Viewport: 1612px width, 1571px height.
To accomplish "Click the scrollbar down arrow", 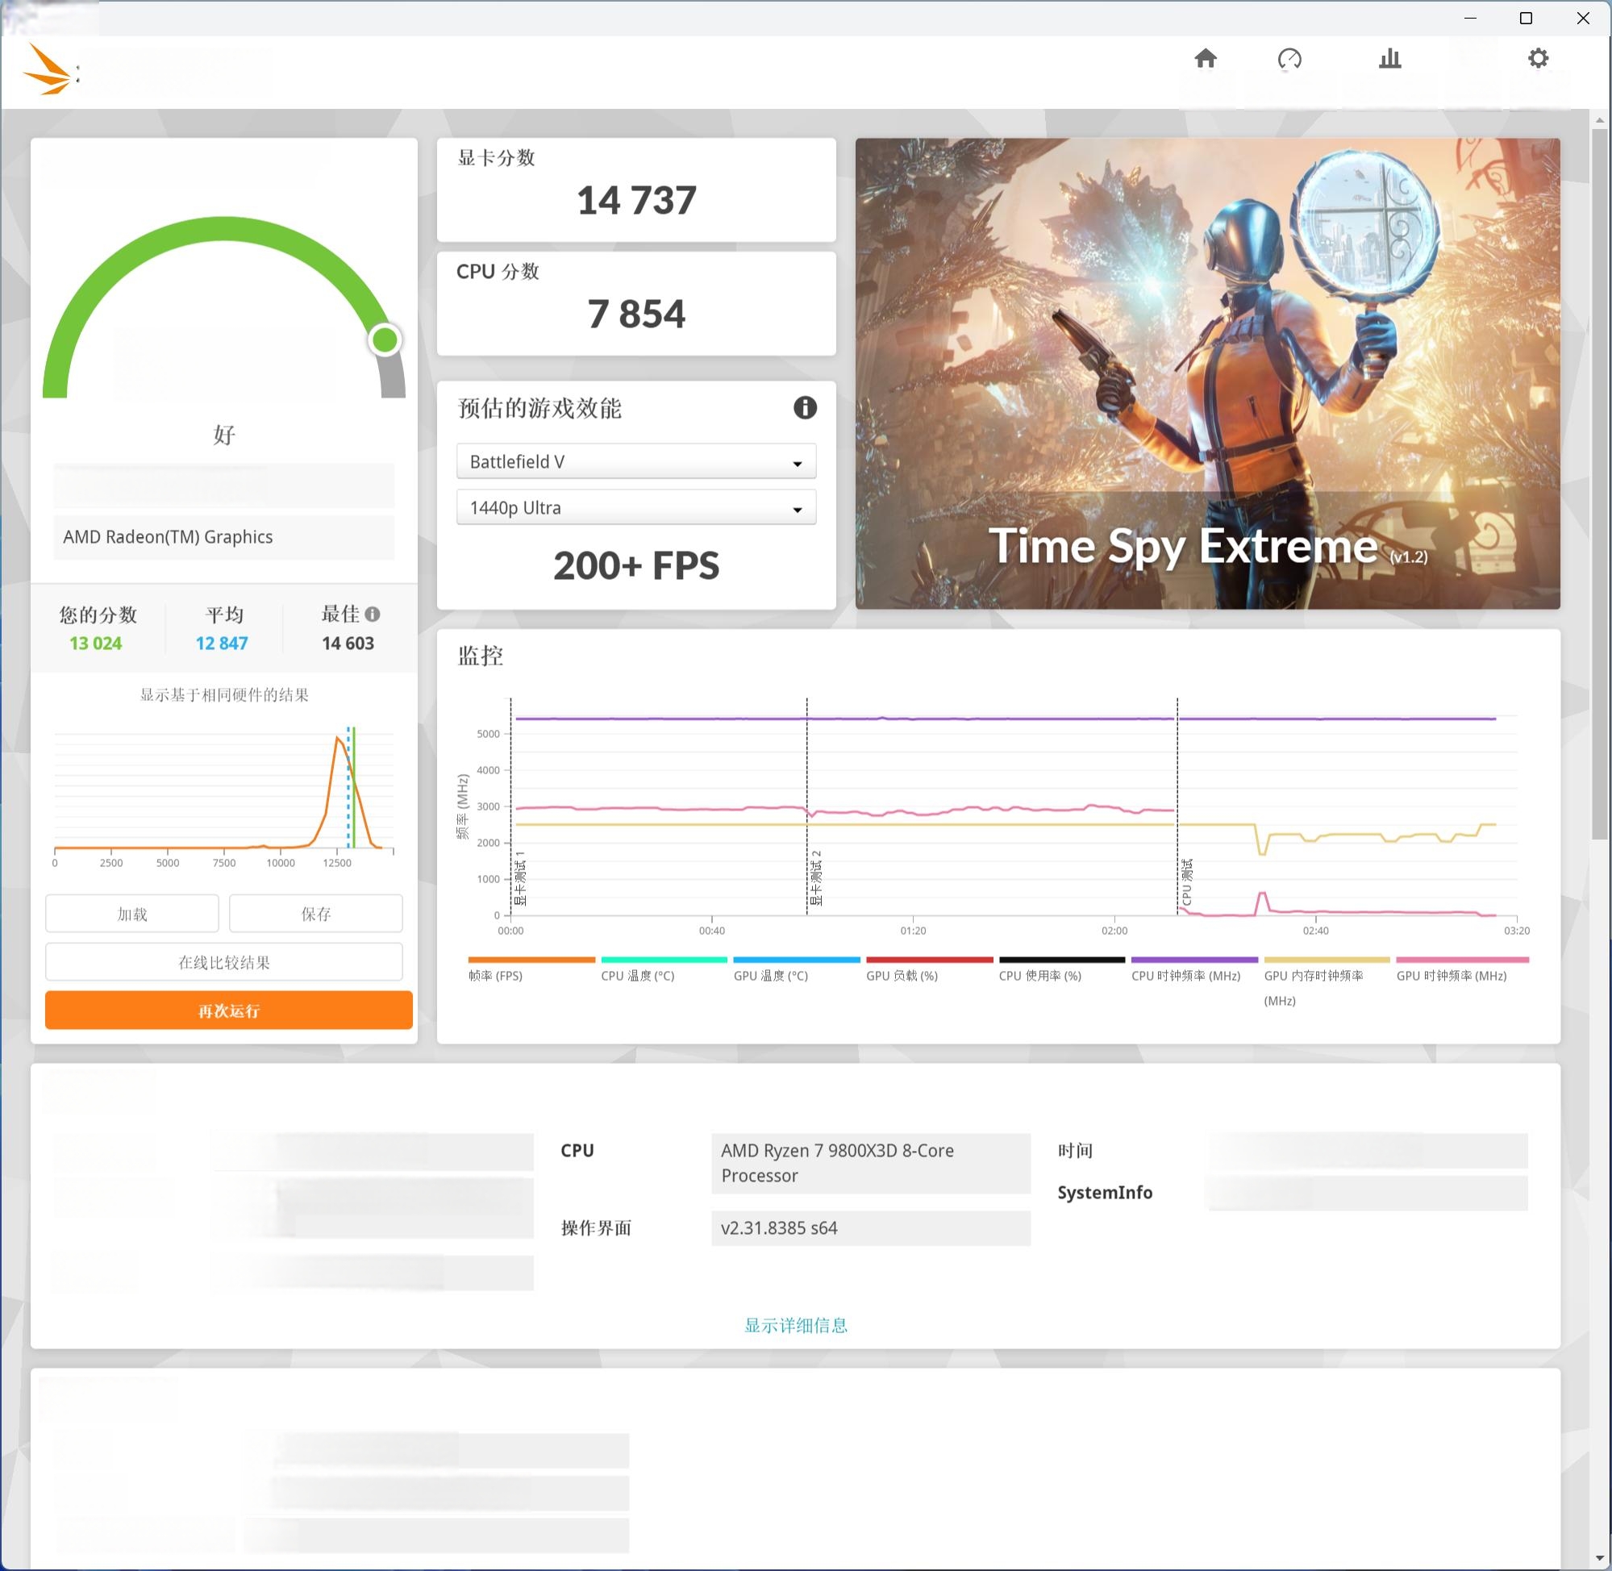I will pyautogui.click(x=1601, y=1559).
